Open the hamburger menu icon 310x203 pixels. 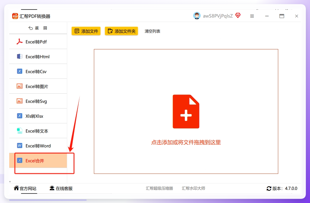tap(252, 16)
